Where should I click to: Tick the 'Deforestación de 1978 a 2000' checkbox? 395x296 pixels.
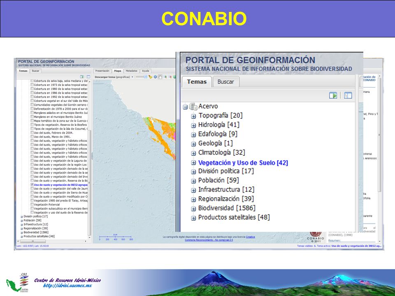(32, 109)
